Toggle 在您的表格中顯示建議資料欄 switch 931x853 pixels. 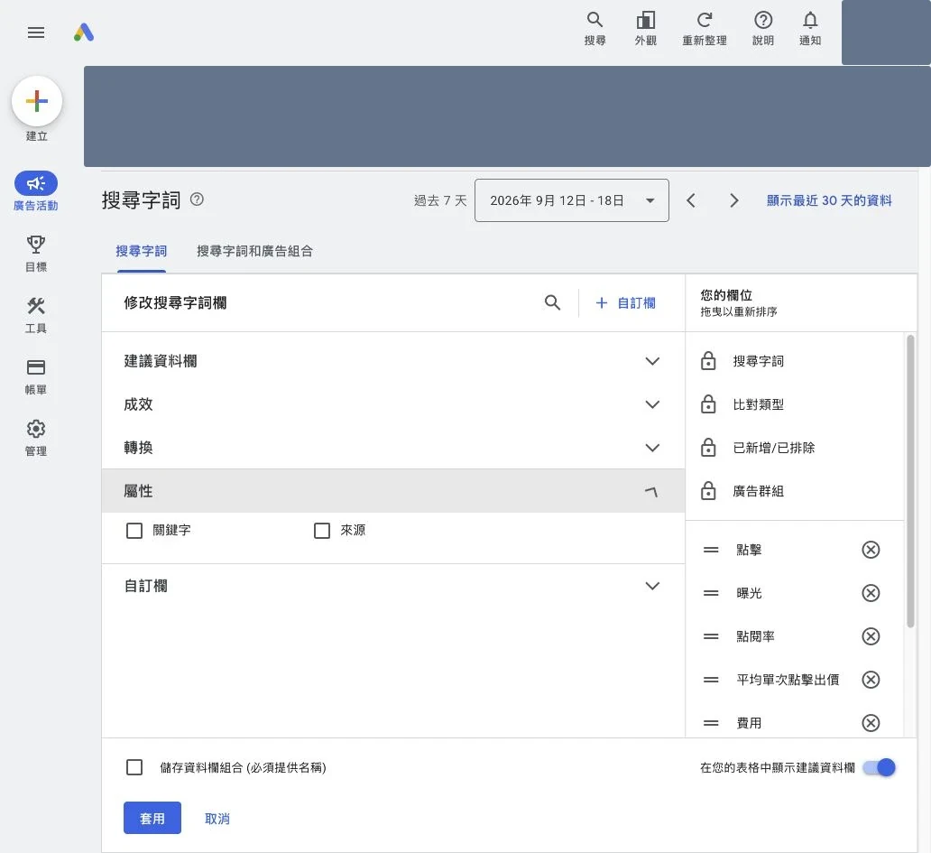coord(880,767)
